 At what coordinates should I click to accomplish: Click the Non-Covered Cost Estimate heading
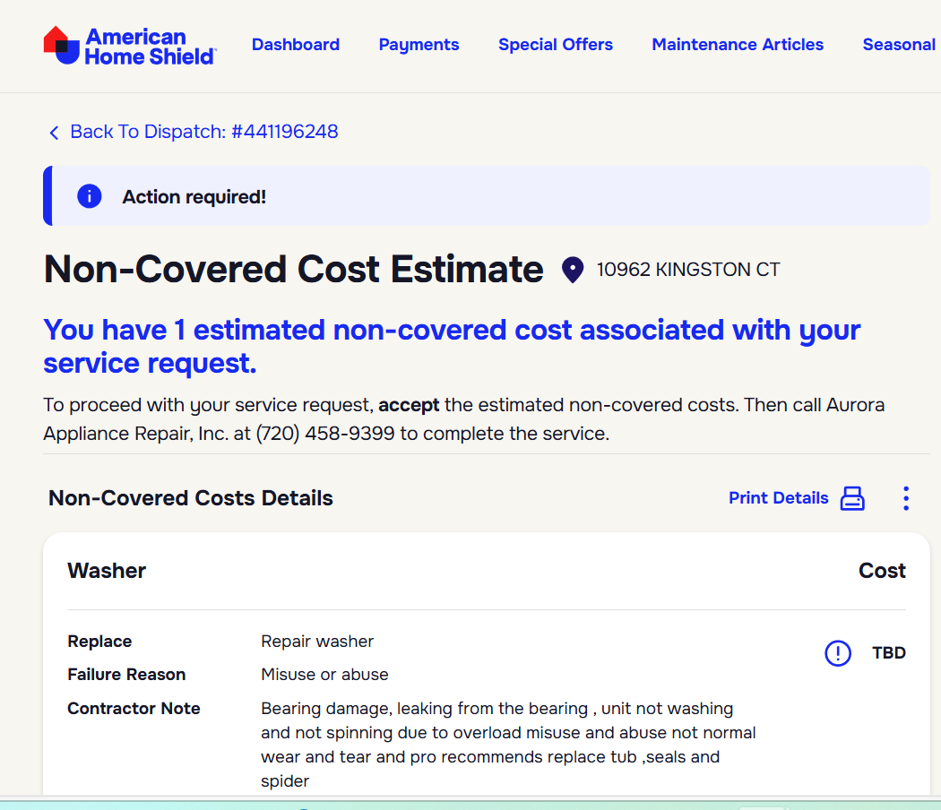point(293,270)
